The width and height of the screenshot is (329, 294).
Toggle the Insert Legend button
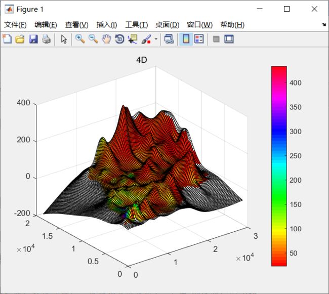pyautogui.click(x=199, y=39)
